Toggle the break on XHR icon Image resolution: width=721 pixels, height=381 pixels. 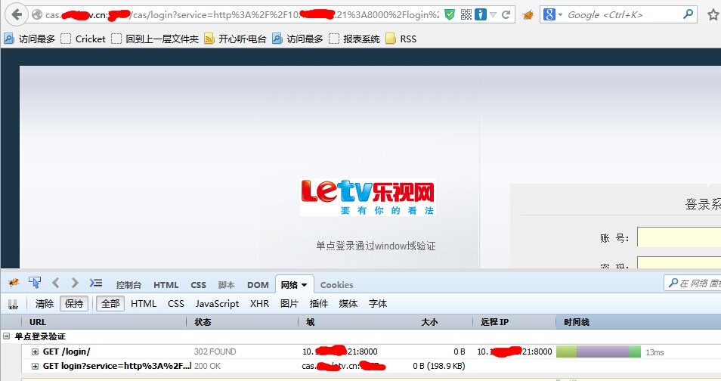pos(14,304)
